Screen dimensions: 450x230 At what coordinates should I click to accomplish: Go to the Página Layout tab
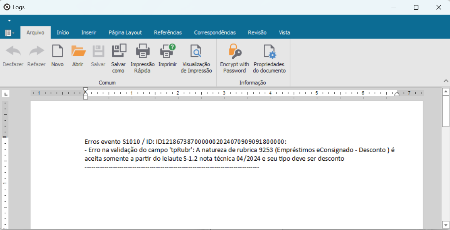click(x=125, y=33)
